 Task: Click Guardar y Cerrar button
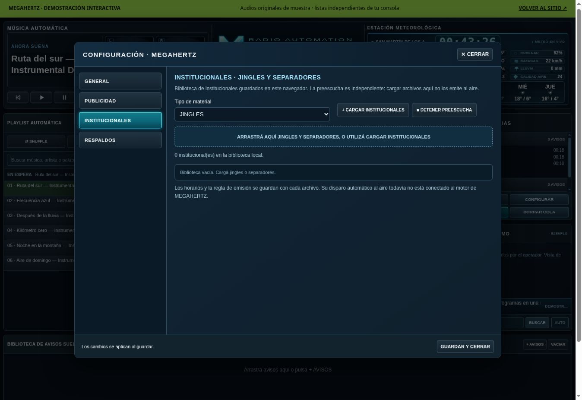coord(465,346)
